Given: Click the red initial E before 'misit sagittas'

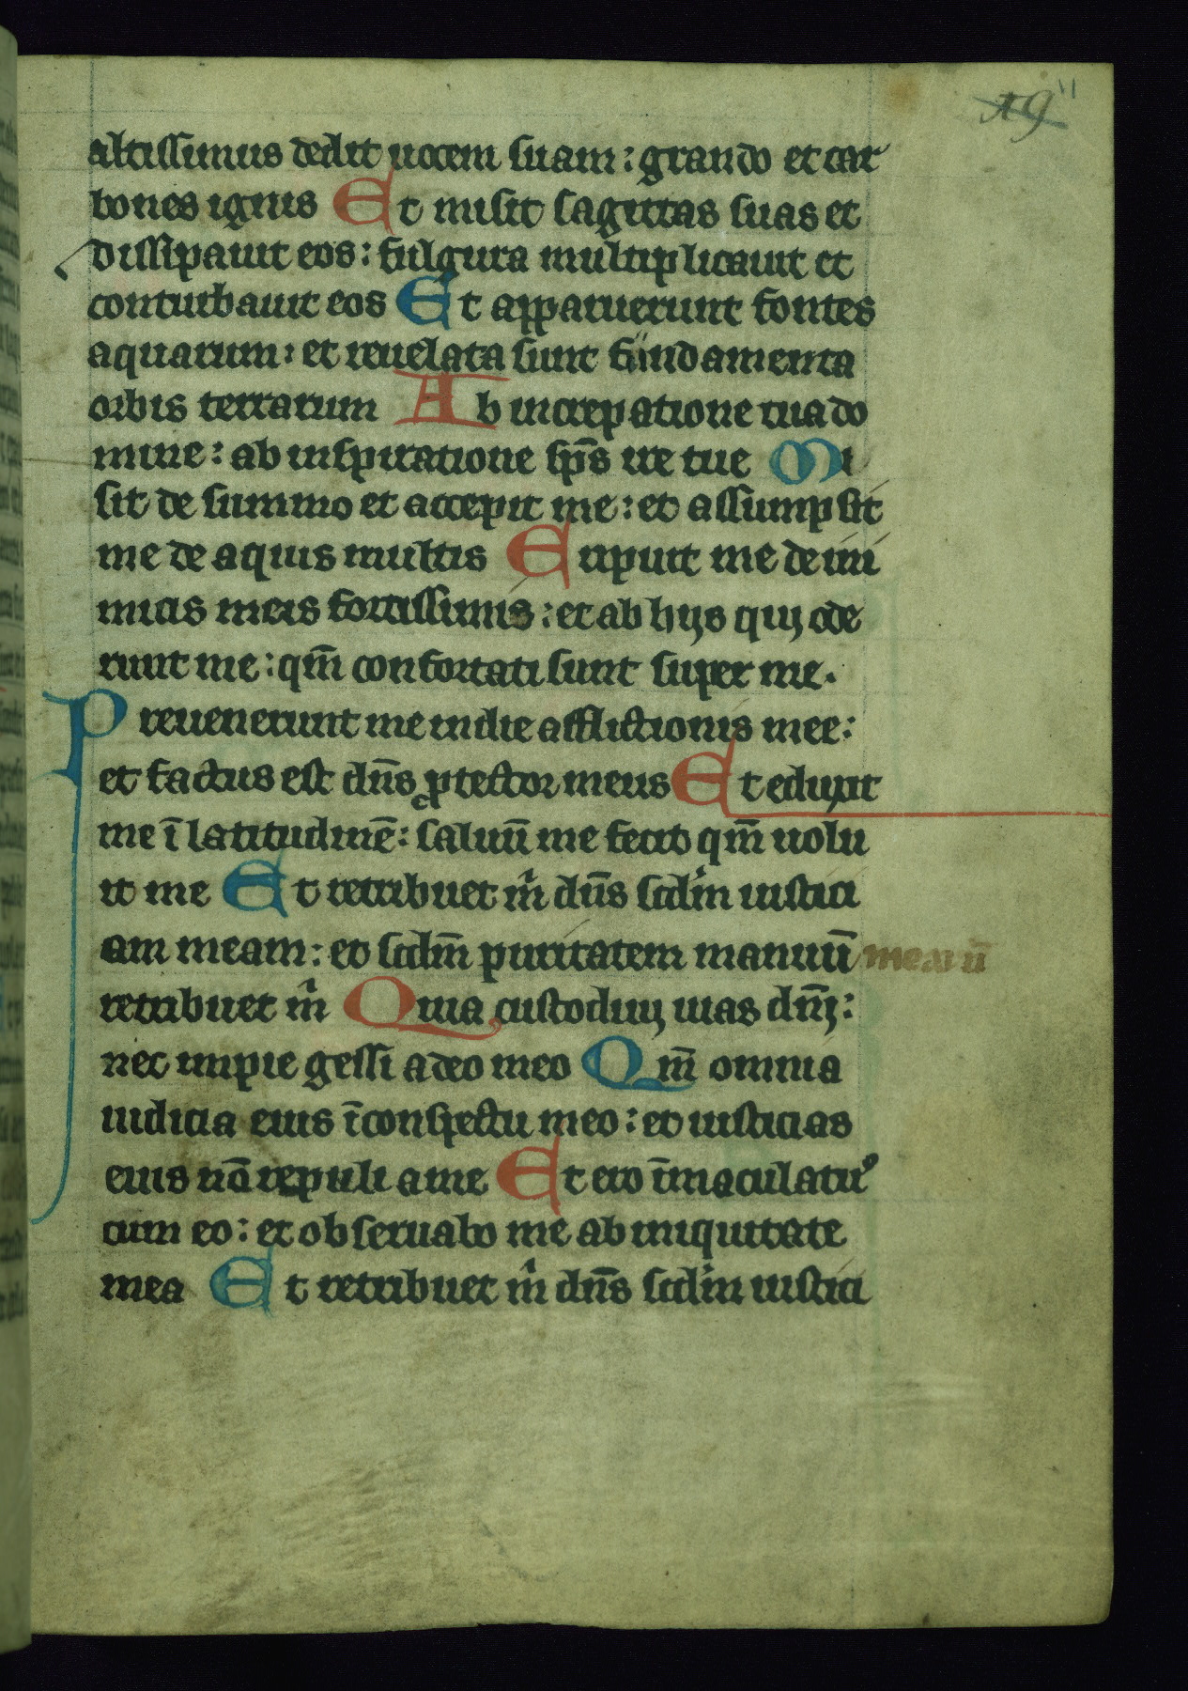Looking at the screenshot, I should click(x=357, y=207).
